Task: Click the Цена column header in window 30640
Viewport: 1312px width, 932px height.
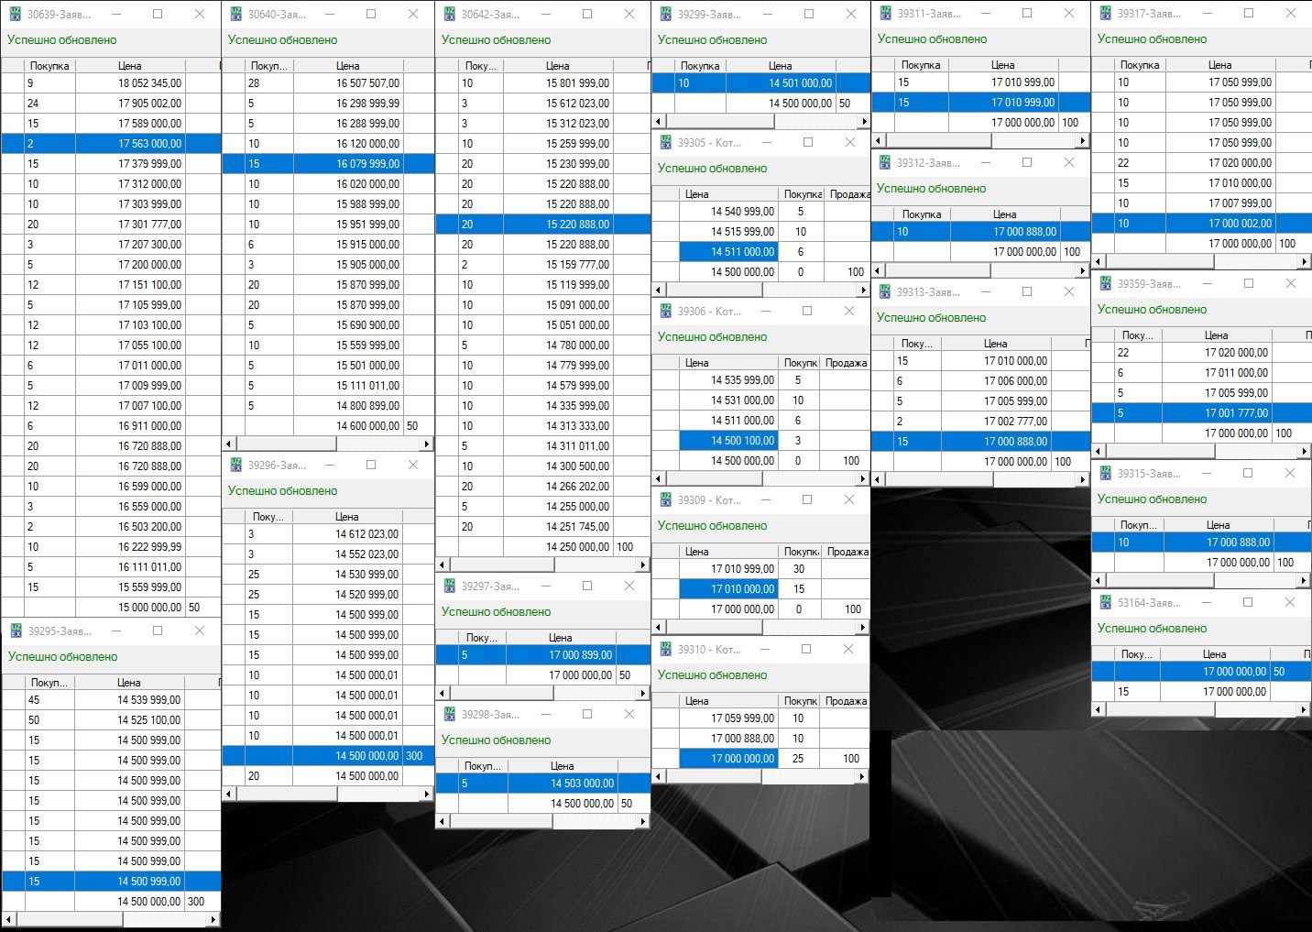Action: click(x=347, y=66)
